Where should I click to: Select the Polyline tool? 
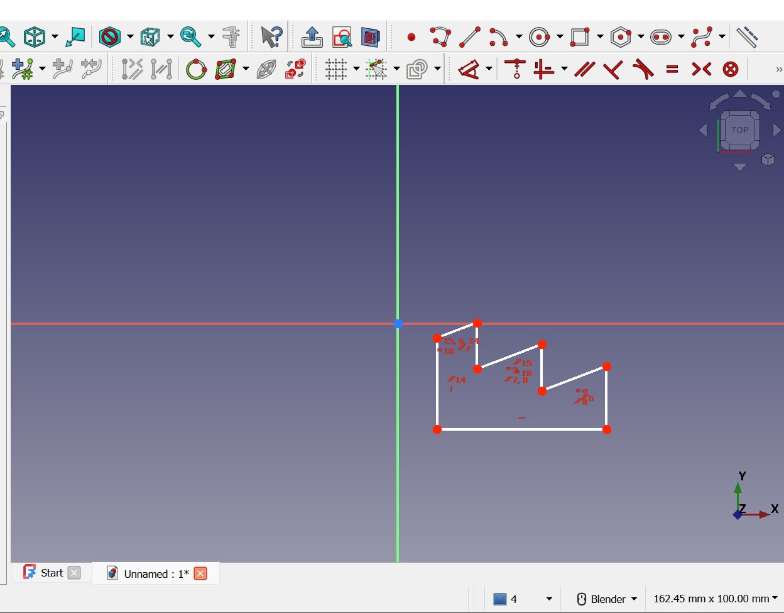[440, 37]
